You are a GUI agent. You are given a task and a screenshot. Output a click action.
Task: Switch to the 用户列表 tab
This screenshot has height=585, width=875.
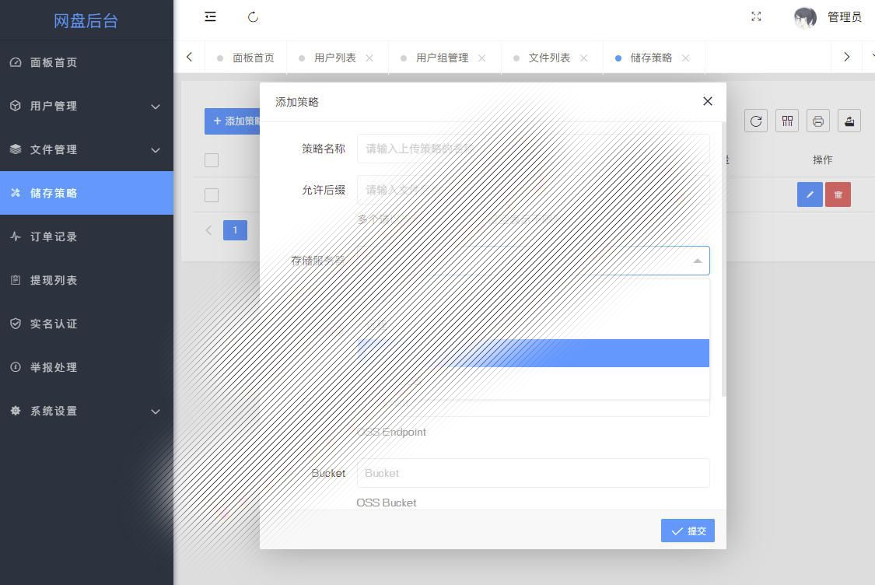[334, 58]
